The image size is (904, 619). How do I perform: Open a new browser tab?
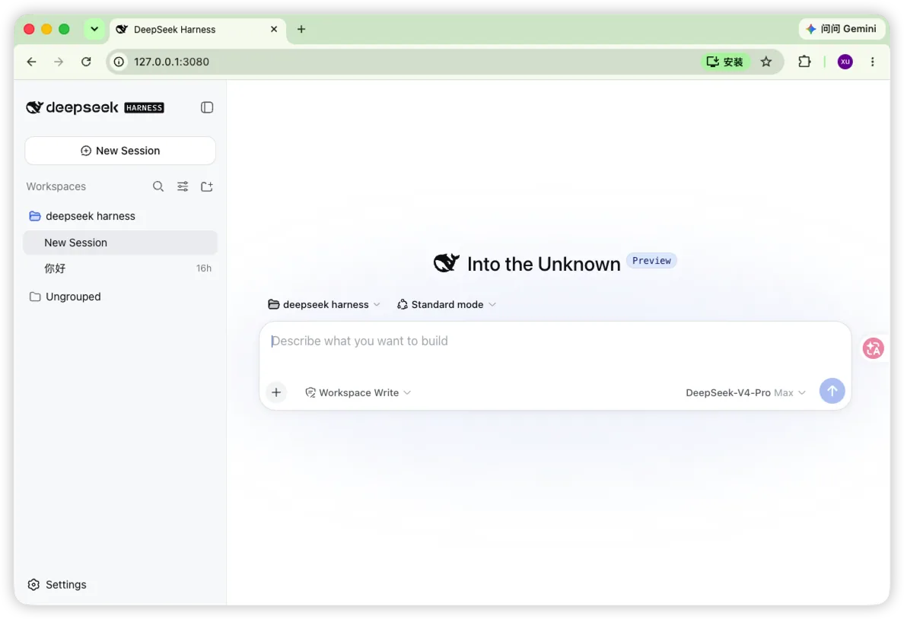[x=301, y=30]
